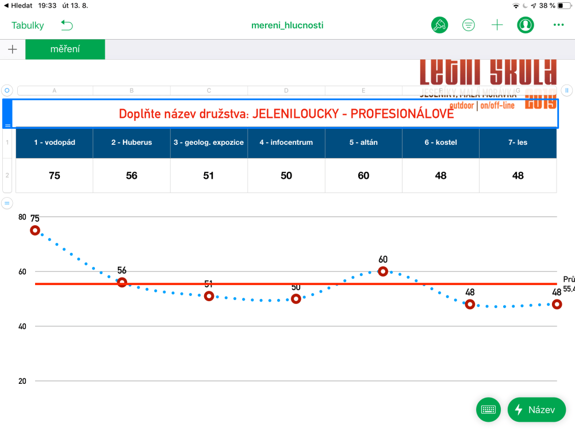Tap the add-columns handle at table right
The width and height of the screenshot is (575, 431).
click(x=566, y=90)
